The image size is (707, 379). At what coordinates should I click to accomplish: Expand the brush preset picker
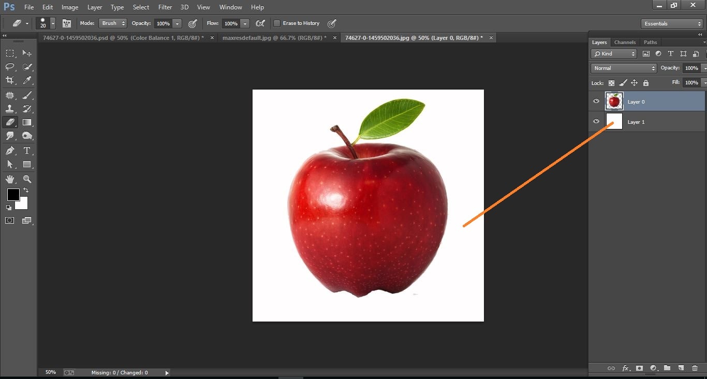point(51,23)
